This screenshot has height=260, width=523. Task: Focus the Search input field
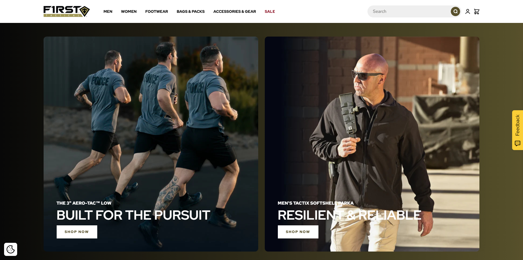pos(409,11)
